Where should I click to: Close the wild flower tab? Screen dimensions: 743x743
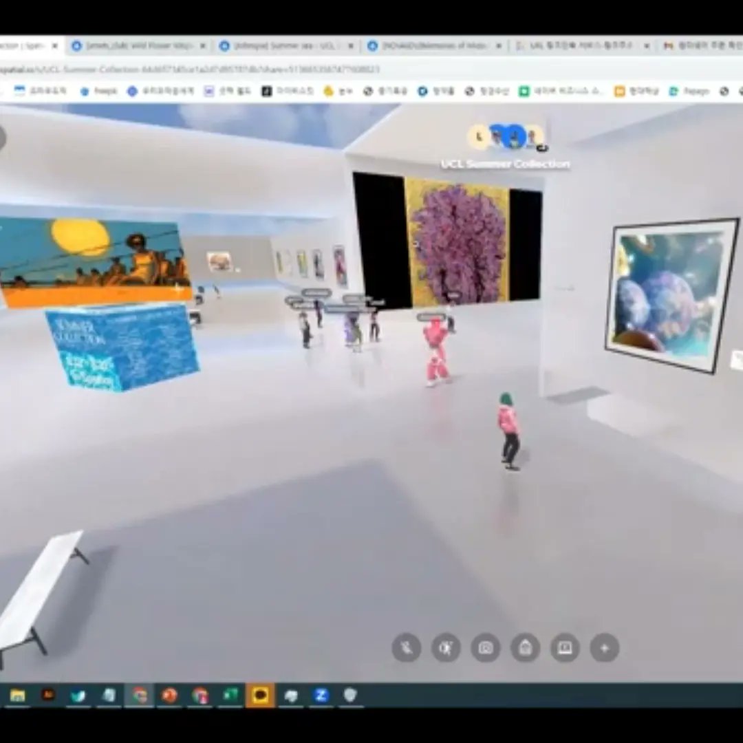pyautogui.click(x=203, y=46)
